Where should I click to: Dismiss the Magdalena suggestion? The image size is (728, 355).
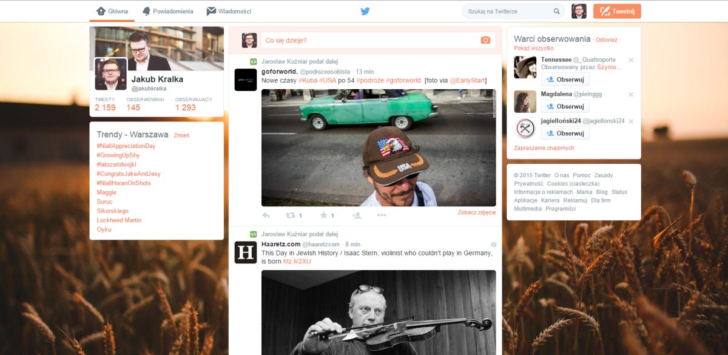[631, 94]
